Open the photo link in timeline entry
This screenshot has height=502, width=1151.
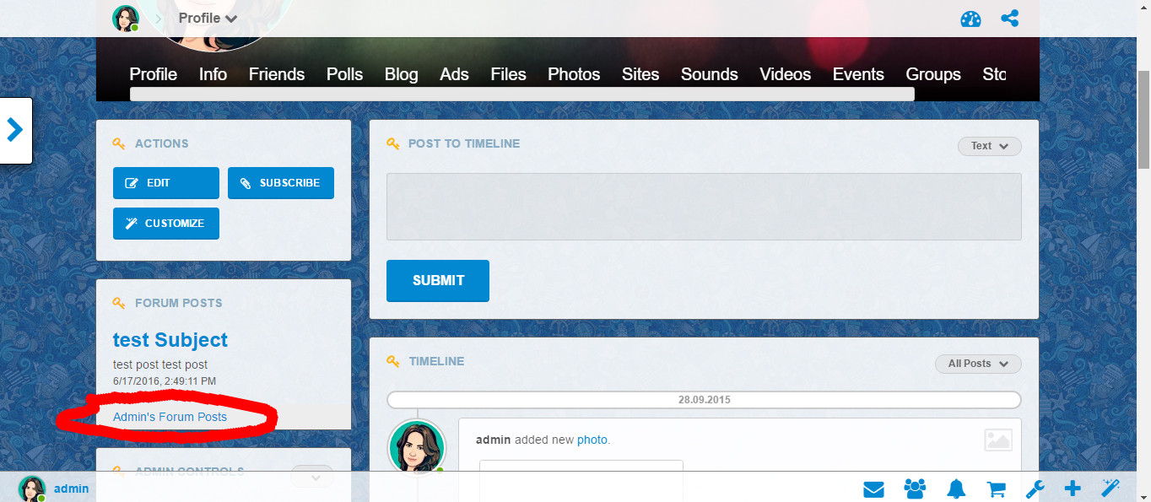pyautogui.click(x=592, y=440)
